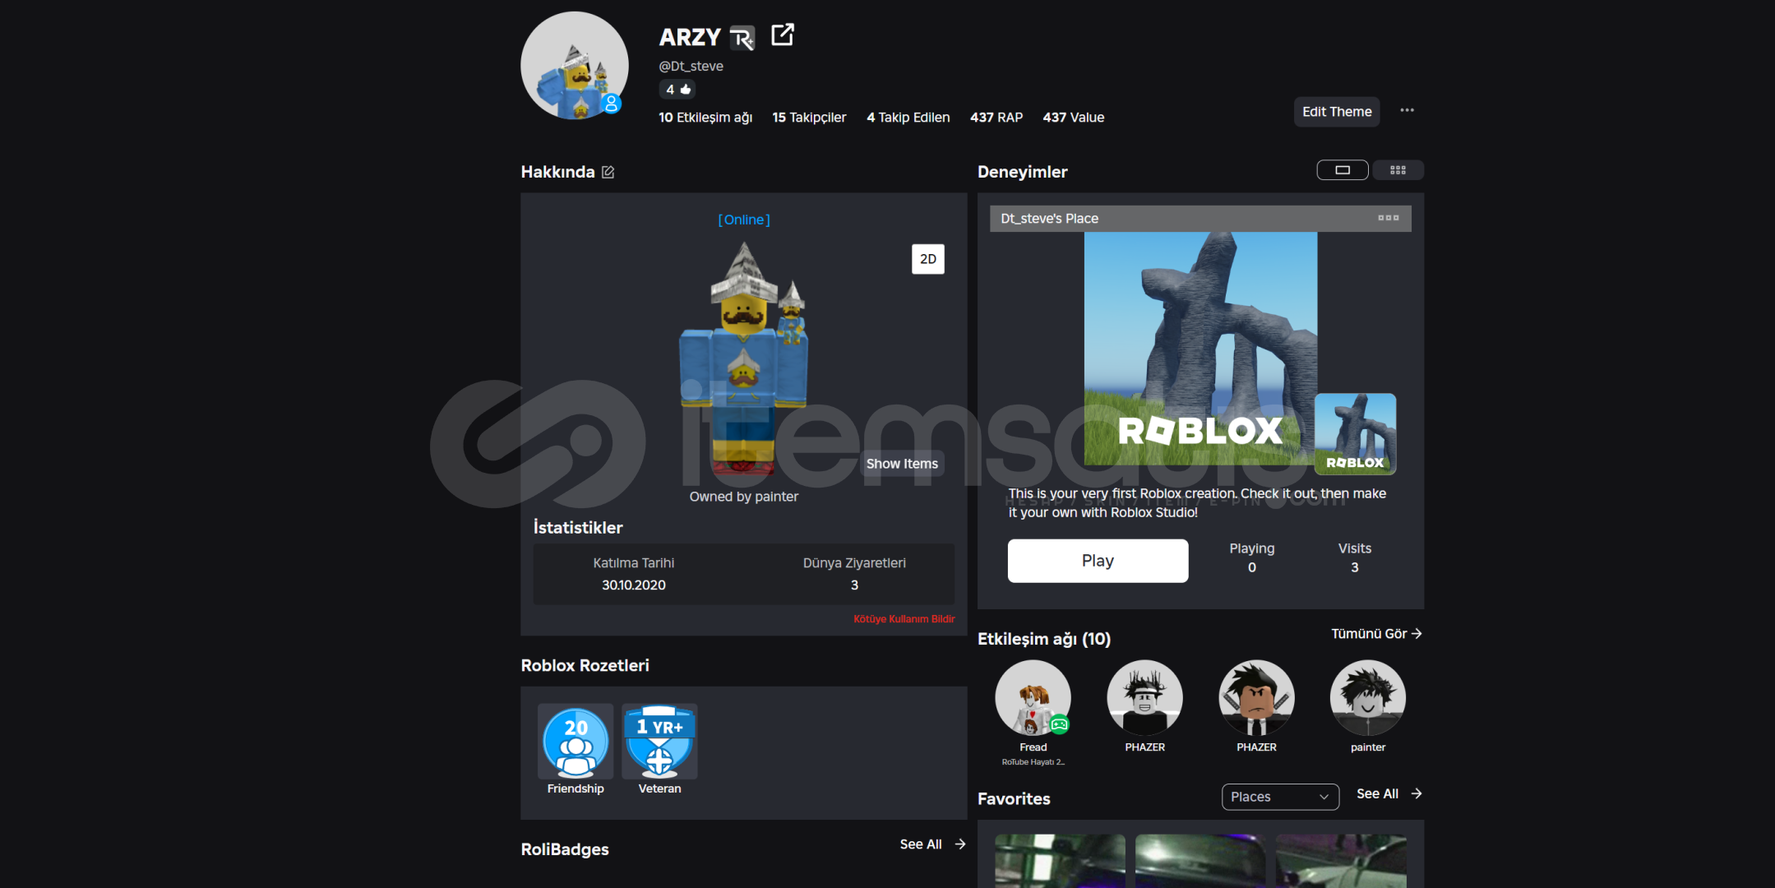Click the thumbs-up likes badge
The height and width of the screenshot is (888, 1775).
[677, 89]
